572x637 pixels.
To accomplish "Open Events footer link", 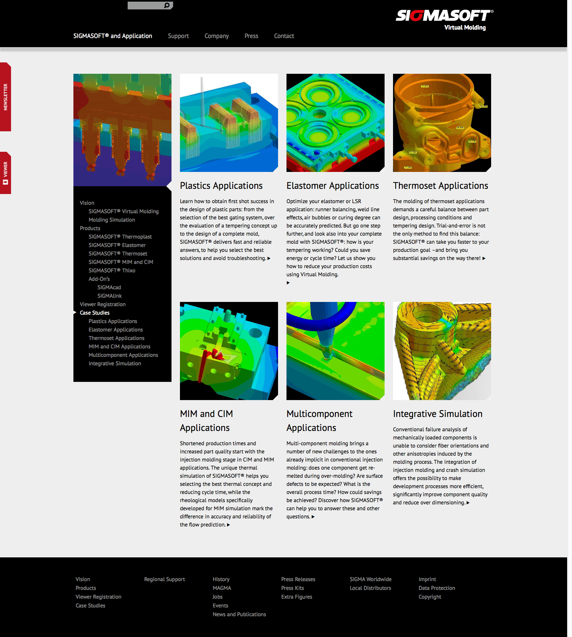I will tap(220, 605).
